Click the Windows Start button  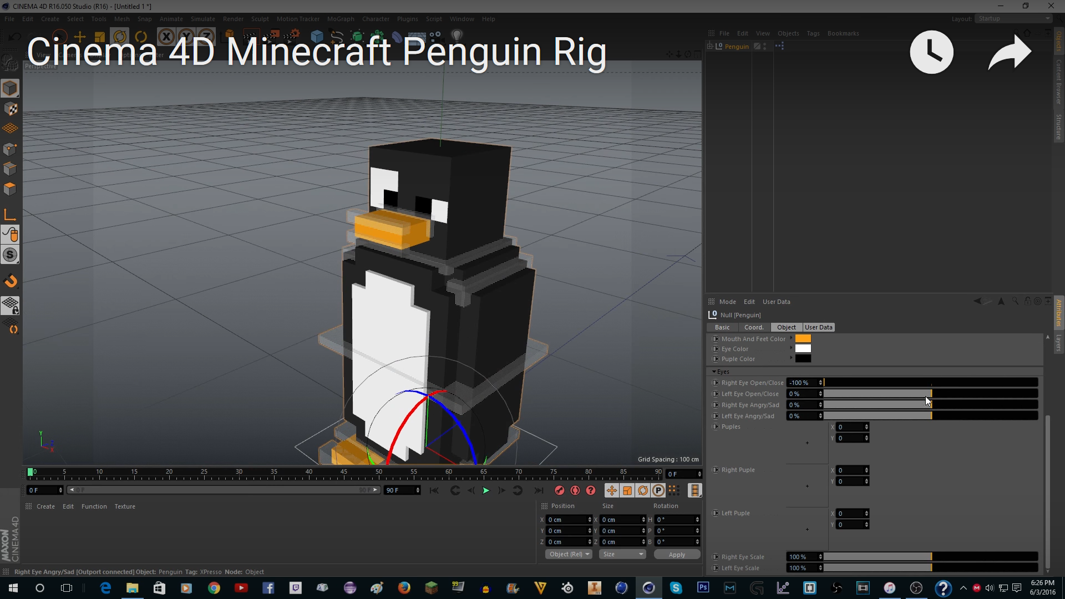pos(13,588)
